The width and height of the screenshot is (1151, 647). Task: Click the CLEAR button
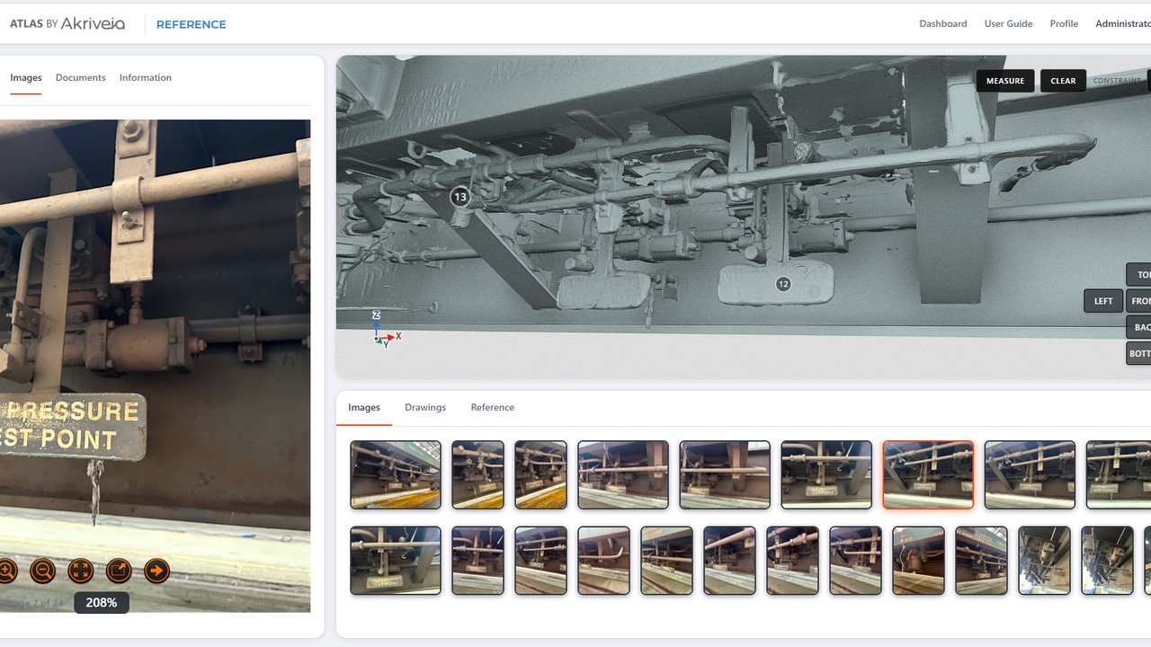point(1063,81)
